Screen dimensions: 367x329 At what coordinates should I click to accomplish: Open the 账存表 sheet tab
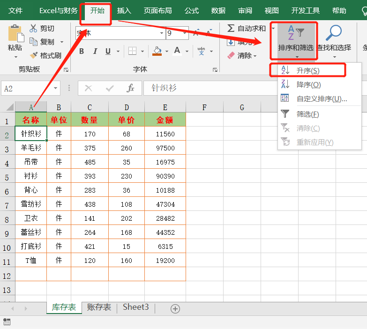[99, 307]
